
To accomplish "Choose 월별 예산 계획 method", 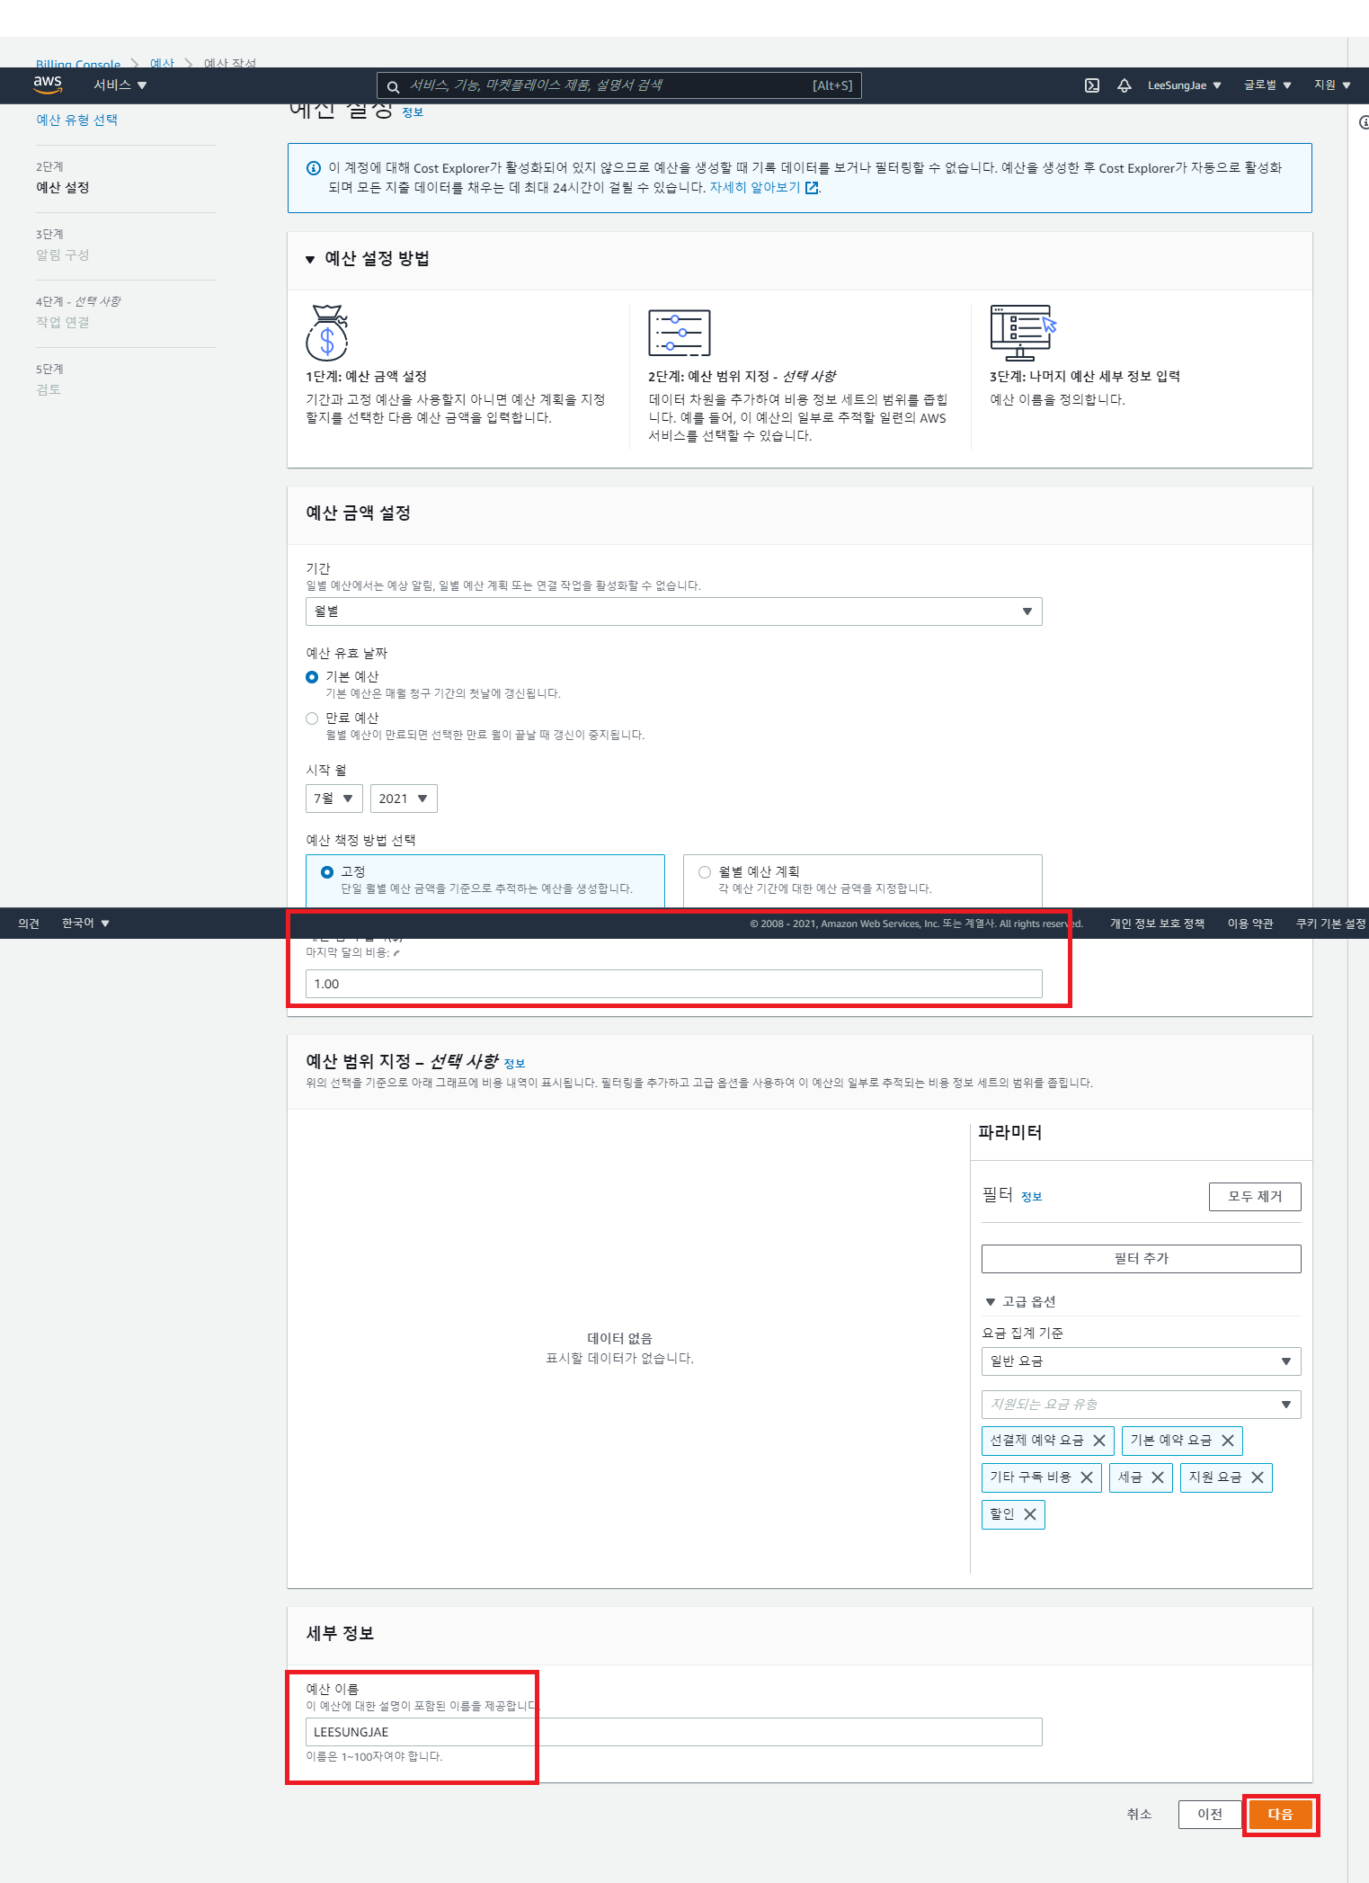I will click(705, 872).
